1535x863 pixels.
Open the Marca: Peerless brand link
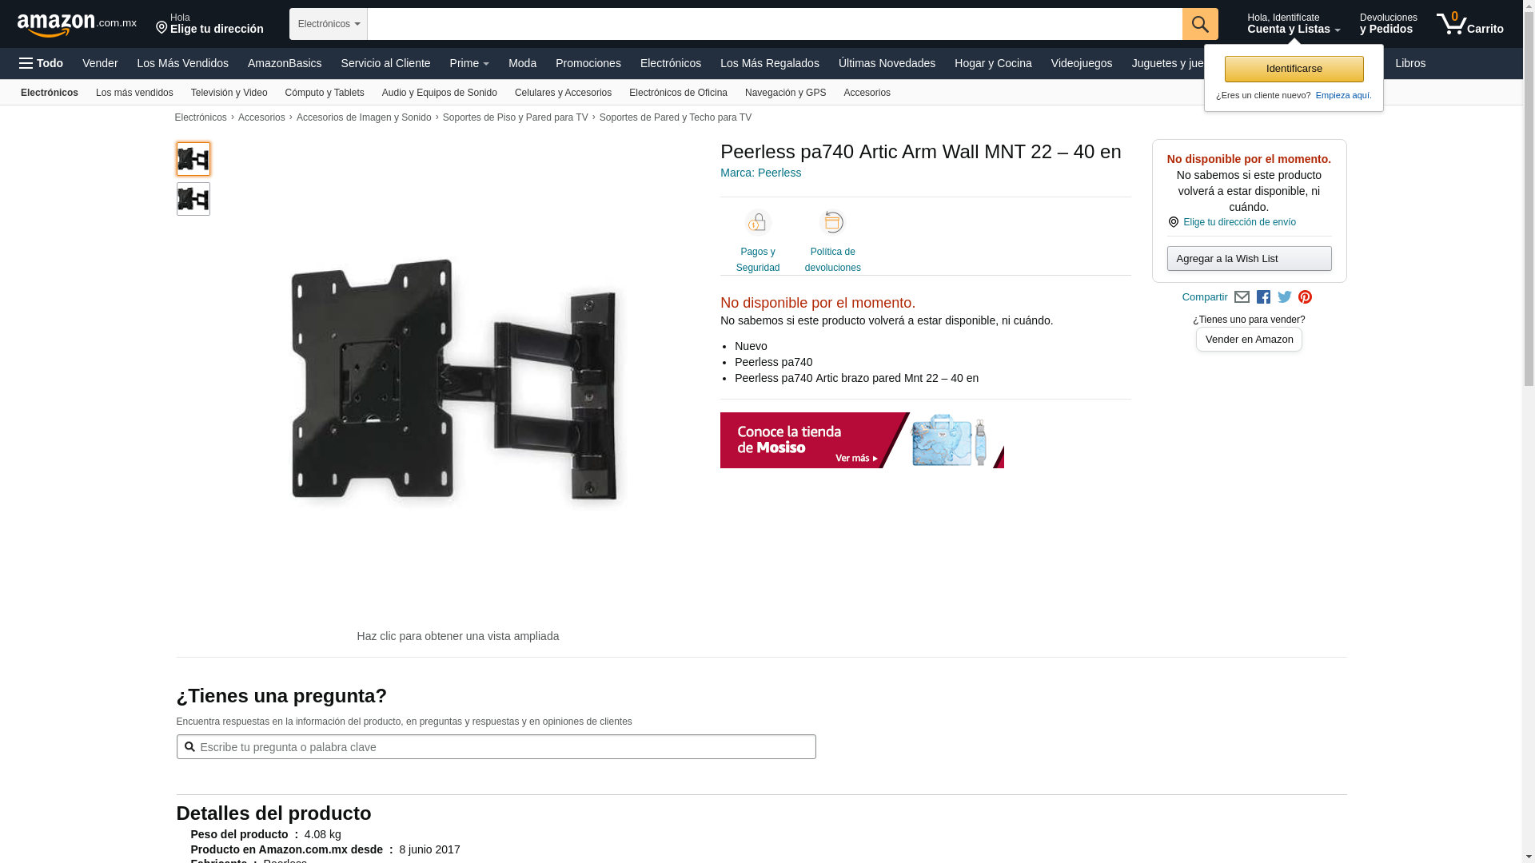pos(760,173)
